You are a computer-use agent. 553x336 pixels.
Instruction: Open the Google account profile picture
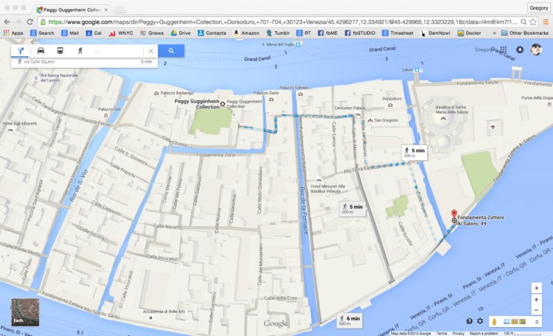pos(536,50)
